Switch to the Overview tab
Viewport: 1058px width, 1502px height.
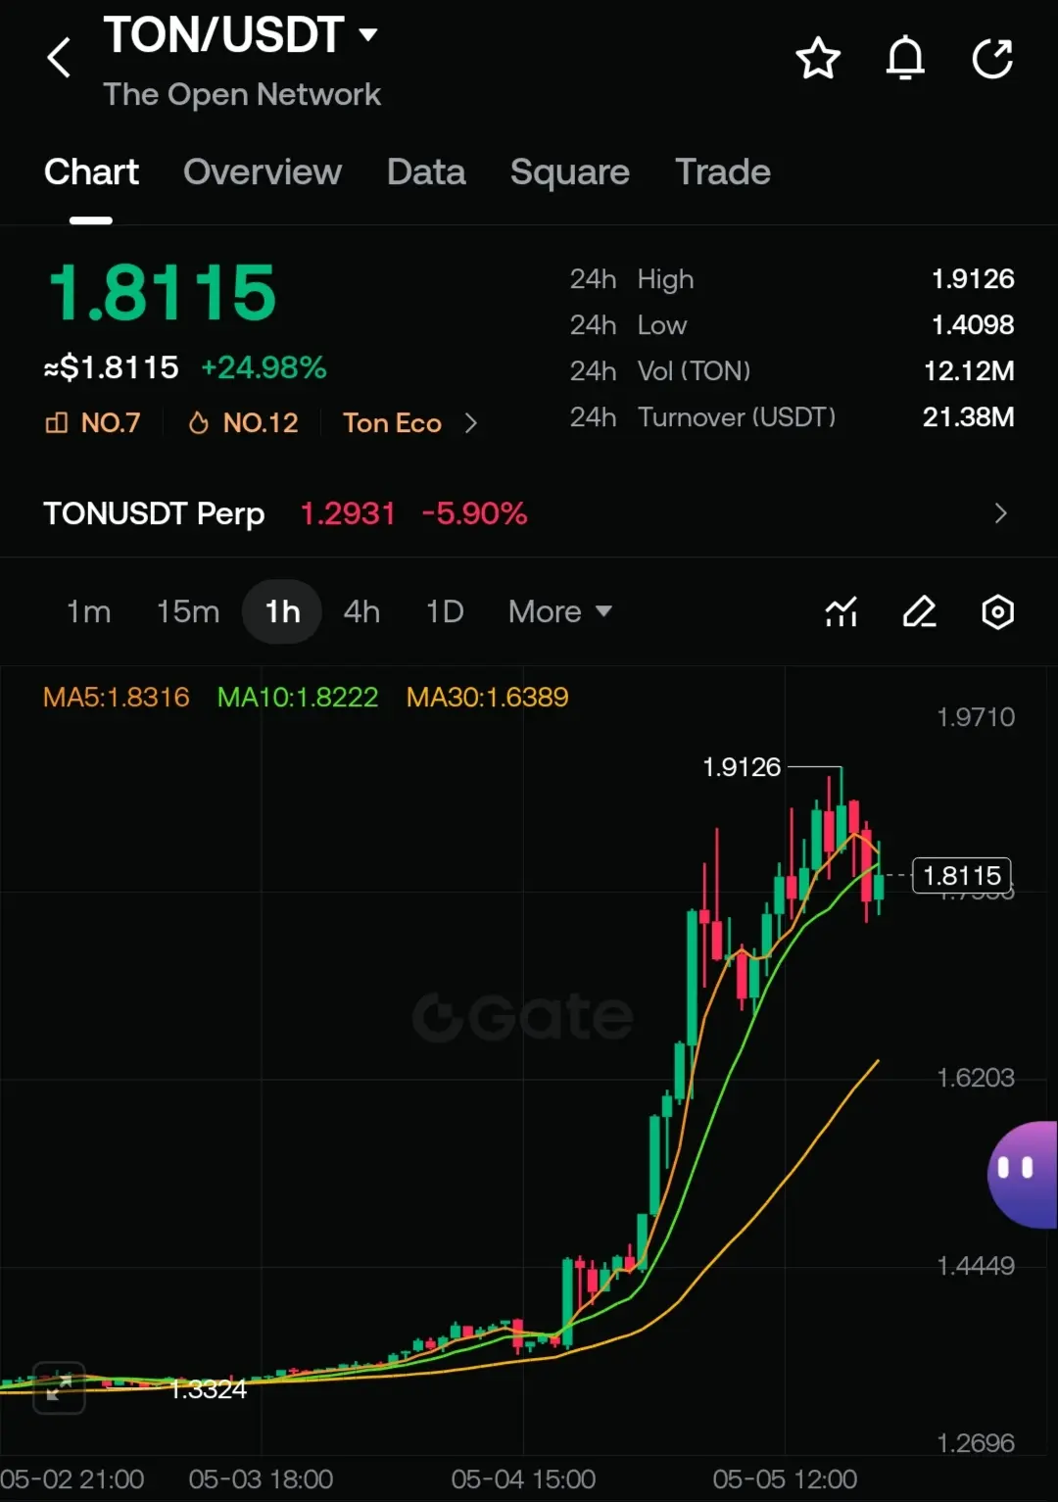point(263,172)
